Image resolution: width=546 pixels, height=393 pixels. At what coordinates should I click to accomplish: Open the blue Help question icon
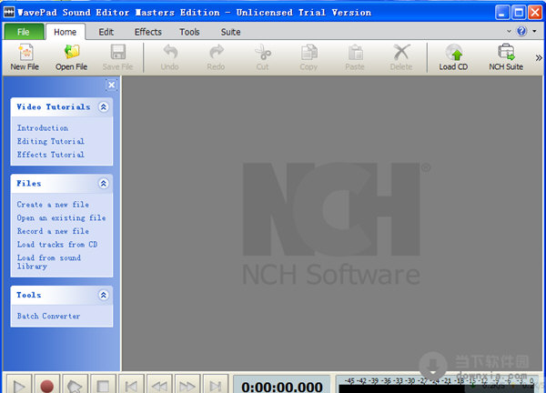point(521,31)
